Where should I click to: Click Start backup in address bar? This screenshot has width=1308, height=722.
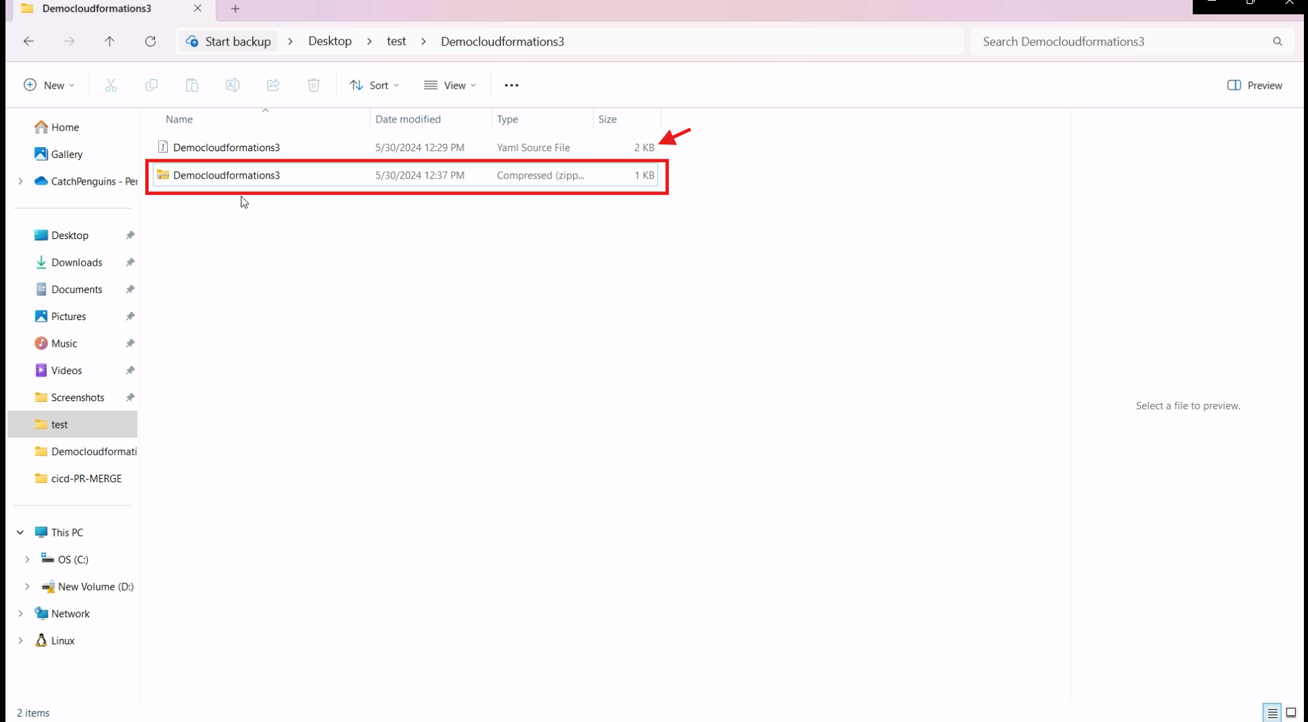coord(229,42)
